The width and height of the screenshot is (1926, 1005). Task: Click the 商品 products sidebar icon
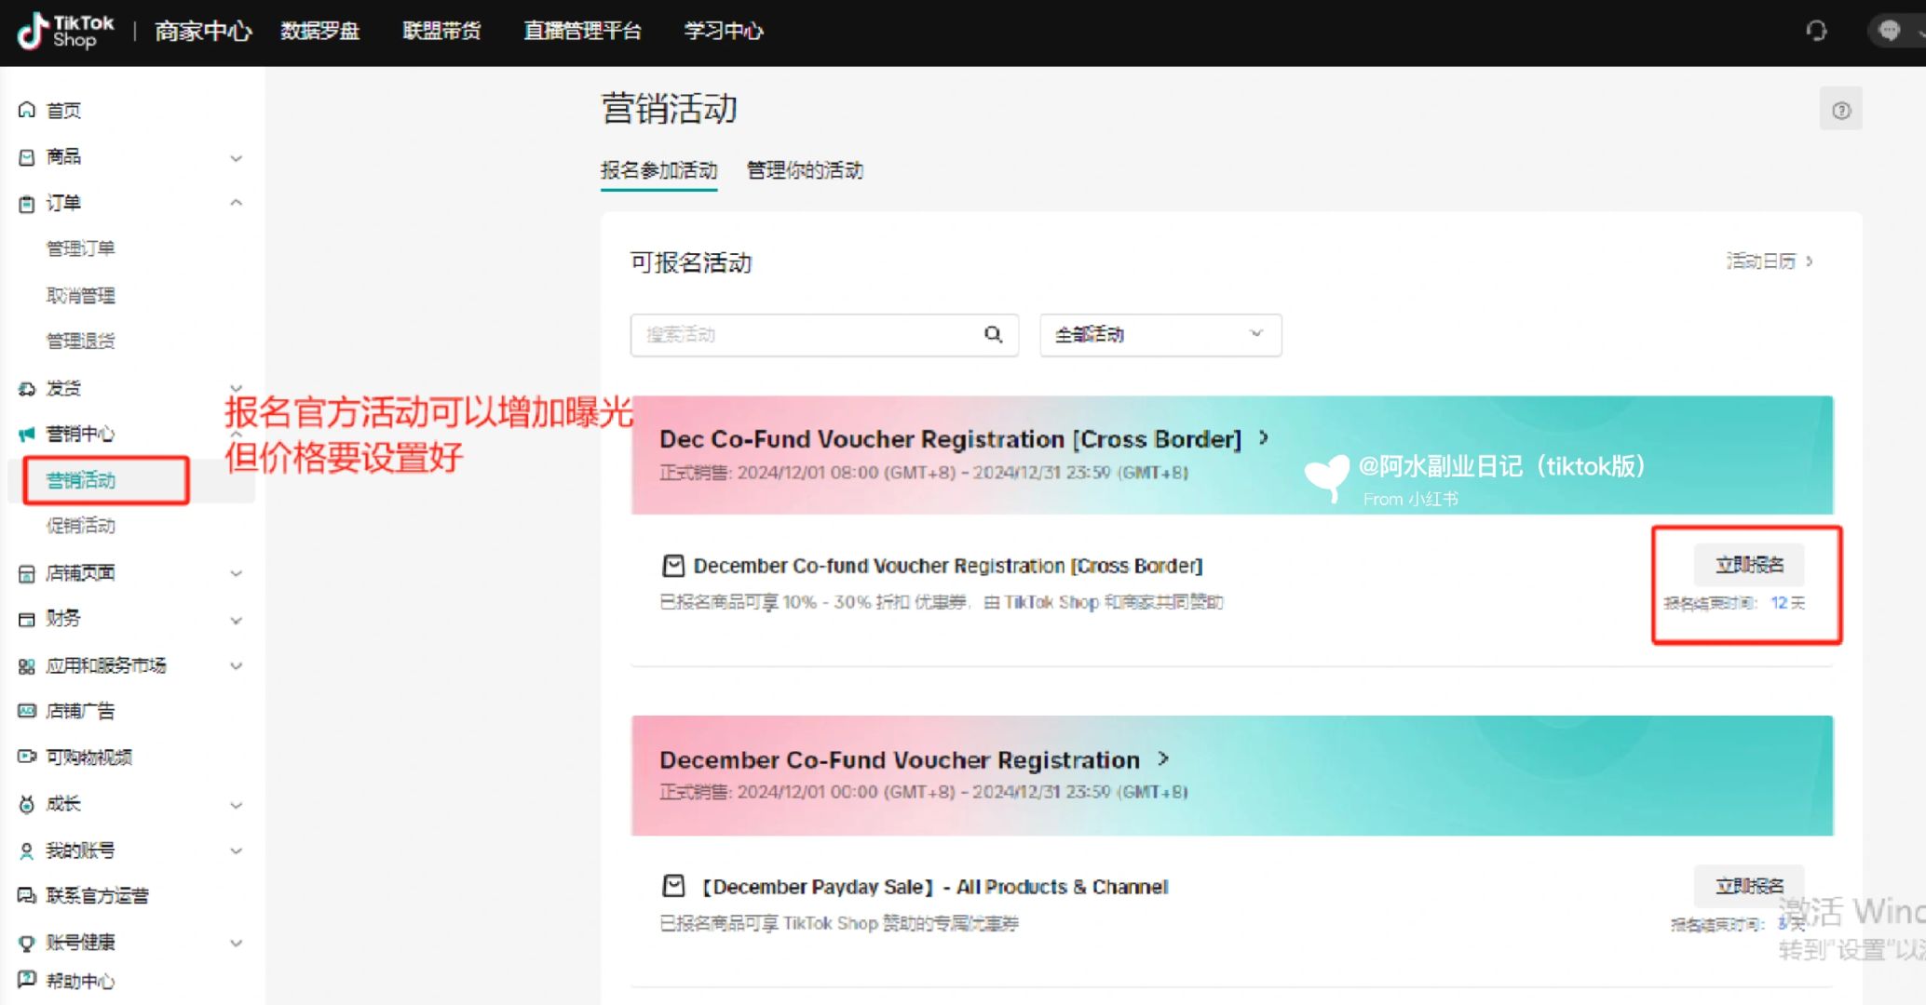(x=27, y=156)
